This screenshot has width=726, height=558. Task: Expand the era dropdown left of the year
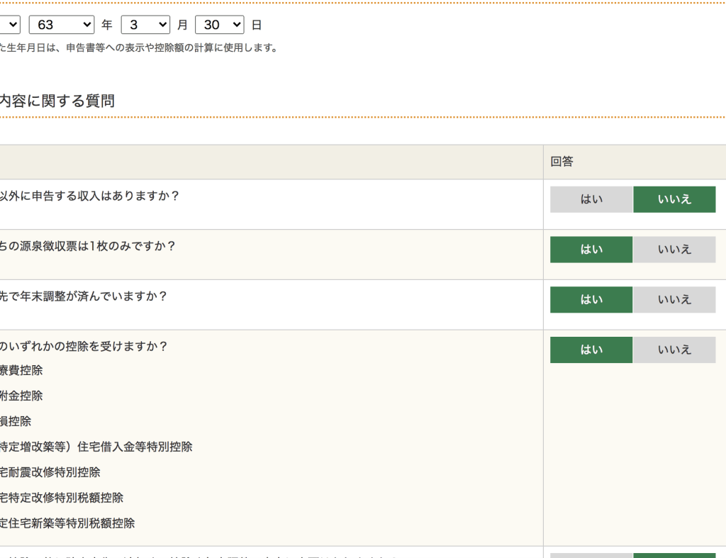click(x=10, y=25)
